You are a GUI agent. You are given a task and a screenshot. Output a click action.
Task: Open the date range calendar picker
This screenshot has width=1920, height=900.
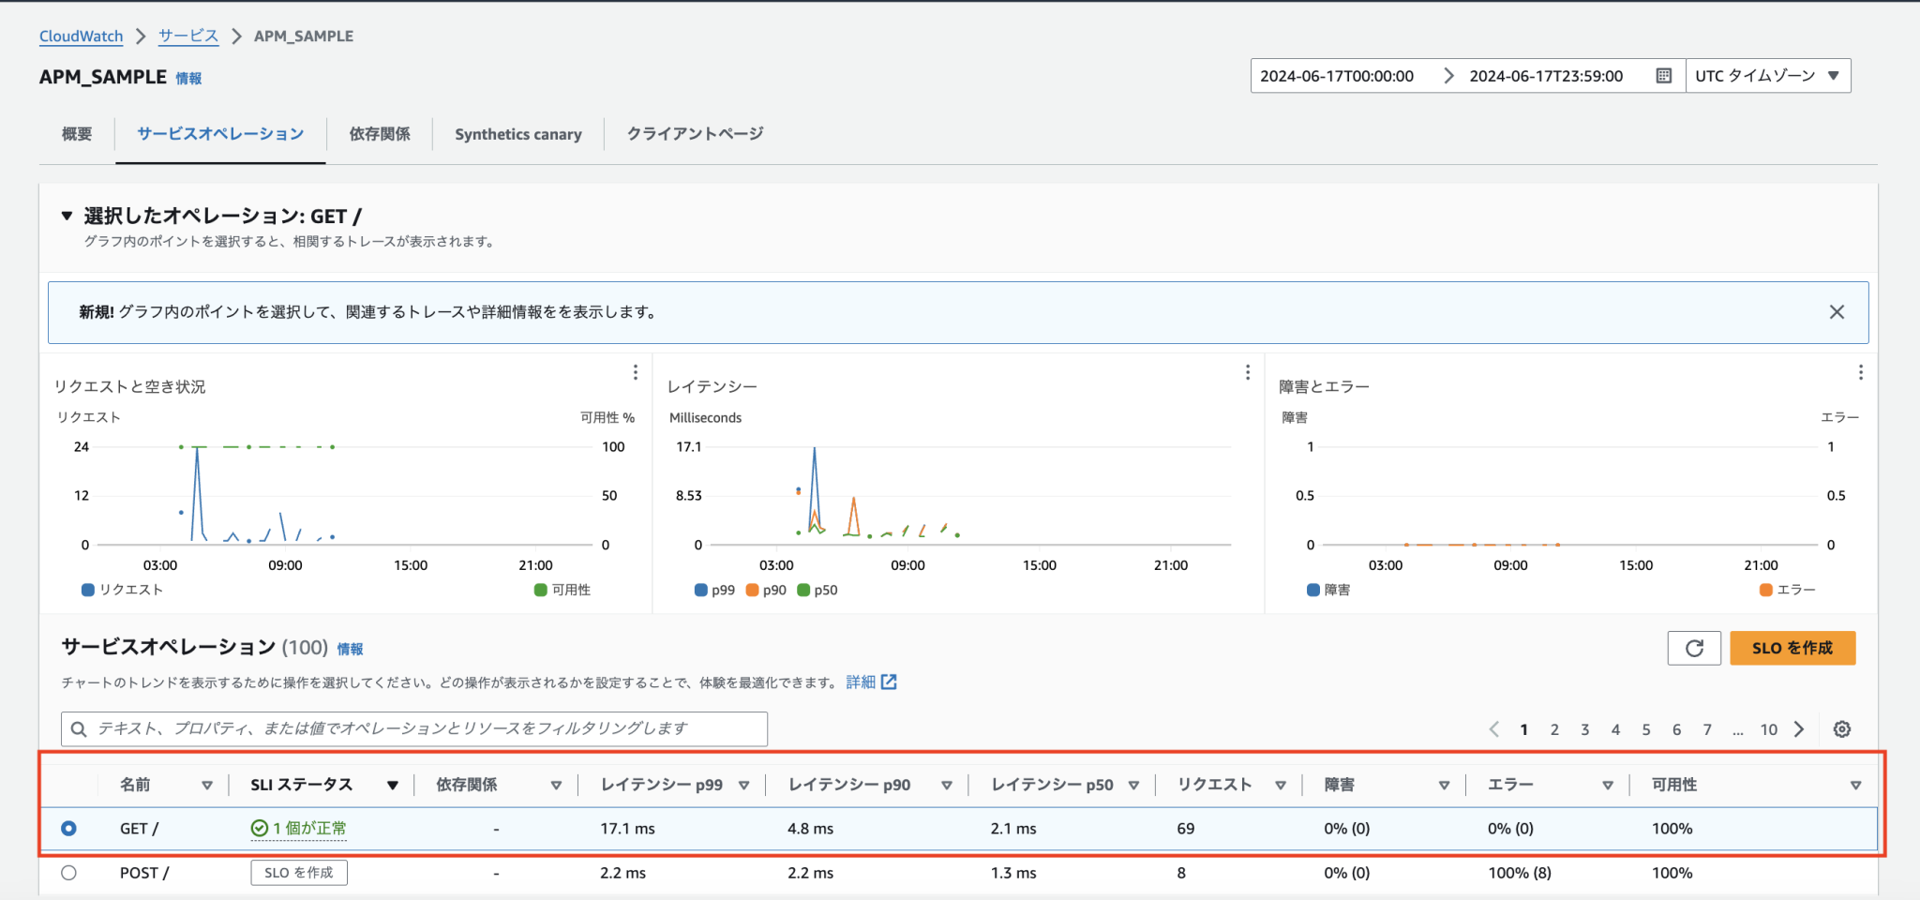click(x=1663, y=75)
